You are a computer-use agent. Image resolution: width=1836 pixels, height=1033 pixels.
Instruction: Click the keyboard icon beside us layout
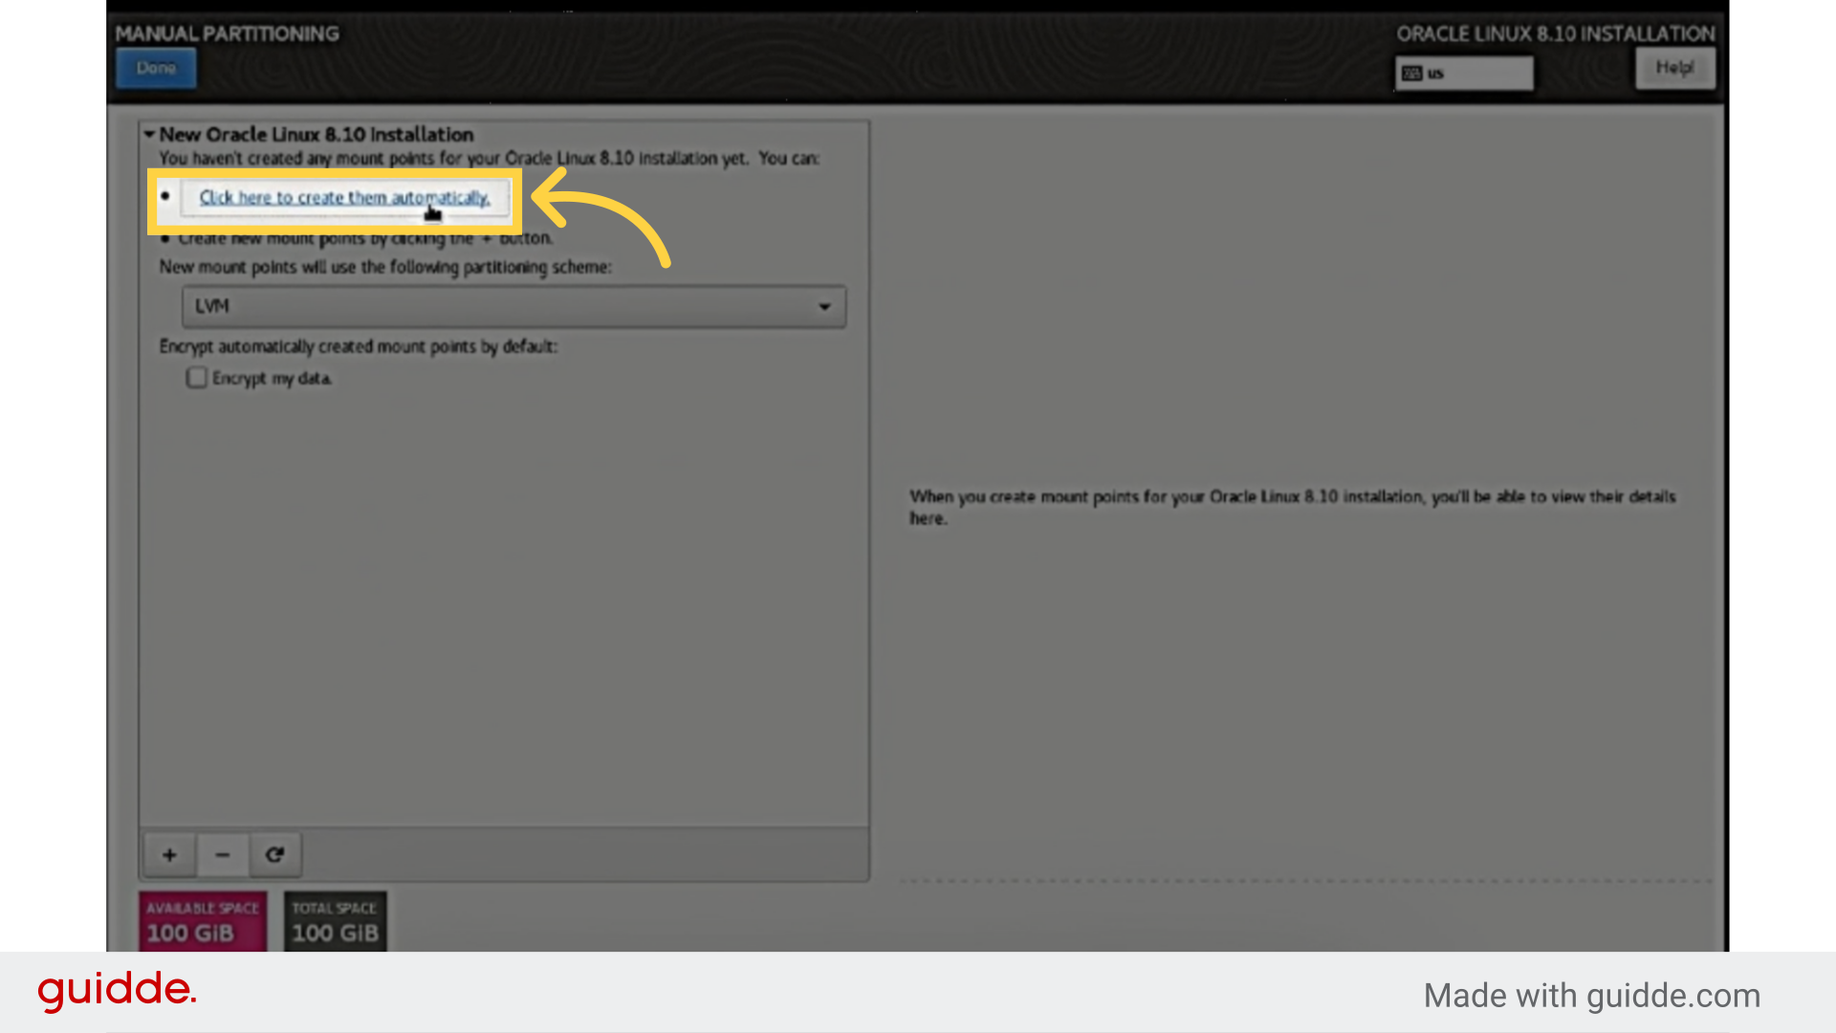(x=1412, y=74)
